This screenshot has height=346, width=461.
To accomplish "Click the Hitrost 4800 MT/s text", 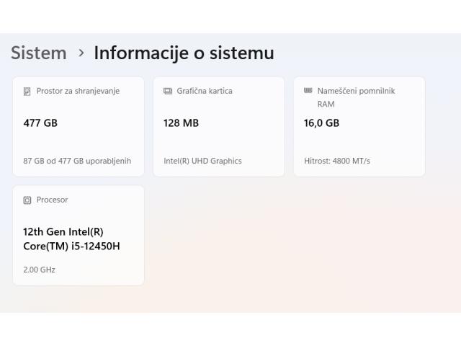I will [x=336, y=161].
